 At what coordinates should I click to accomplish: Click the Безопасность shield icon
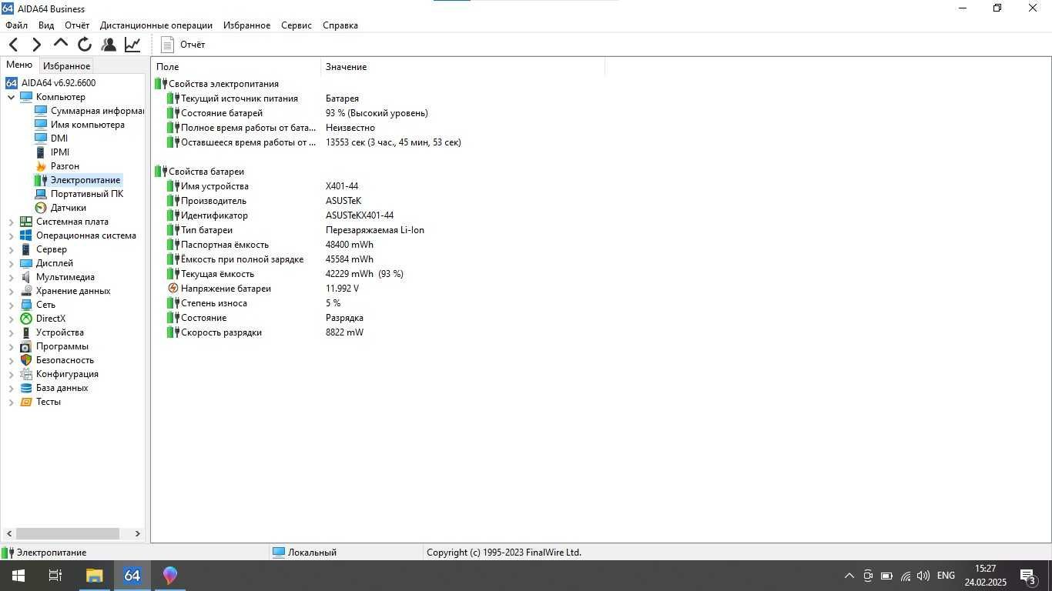26,360
